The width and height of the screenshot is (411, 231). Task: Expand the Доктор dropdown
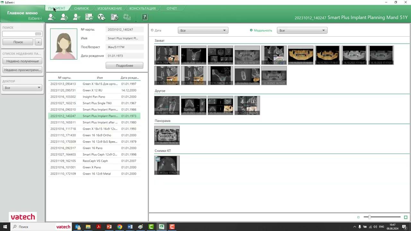pyautogui.click(x=22, y=88)
